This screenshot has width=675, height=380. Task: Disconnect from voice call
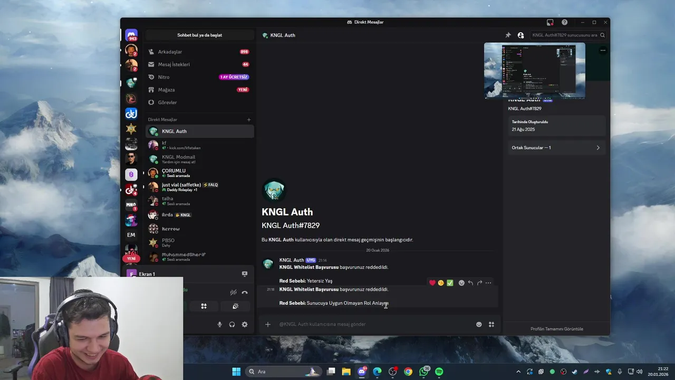(x=245, y=292)
